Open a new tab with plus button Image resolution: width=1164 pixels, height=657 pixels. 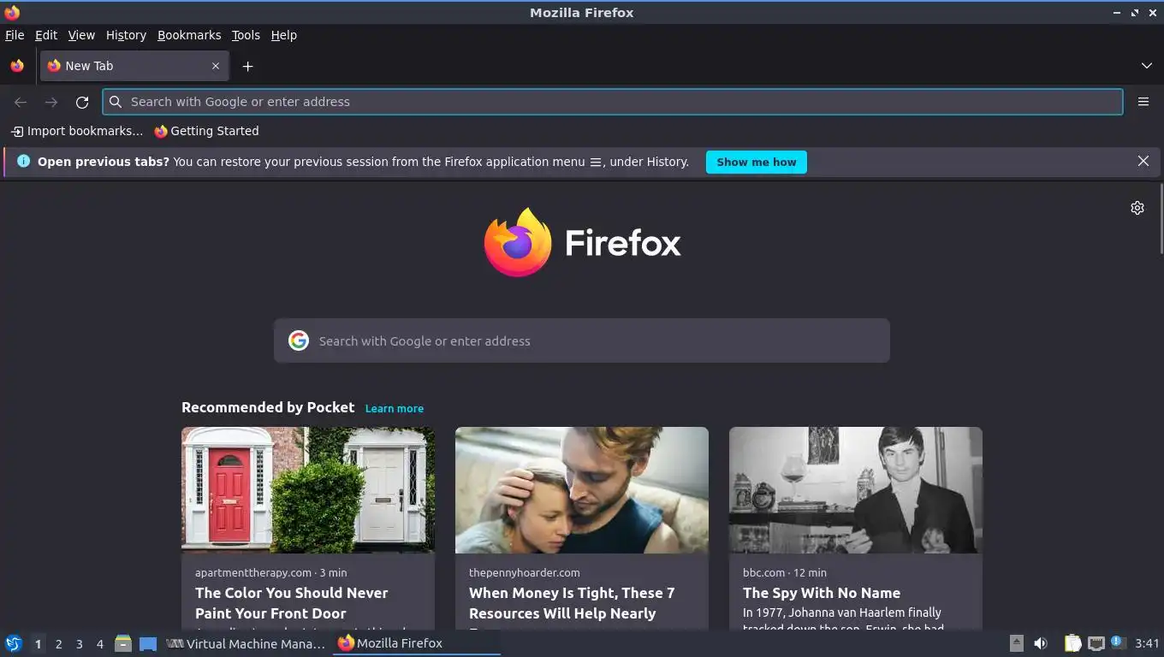tap(247, 66)
